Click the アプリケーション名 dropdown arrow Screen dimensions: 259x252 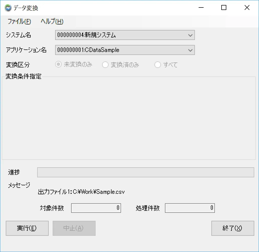tap(191, 50)
